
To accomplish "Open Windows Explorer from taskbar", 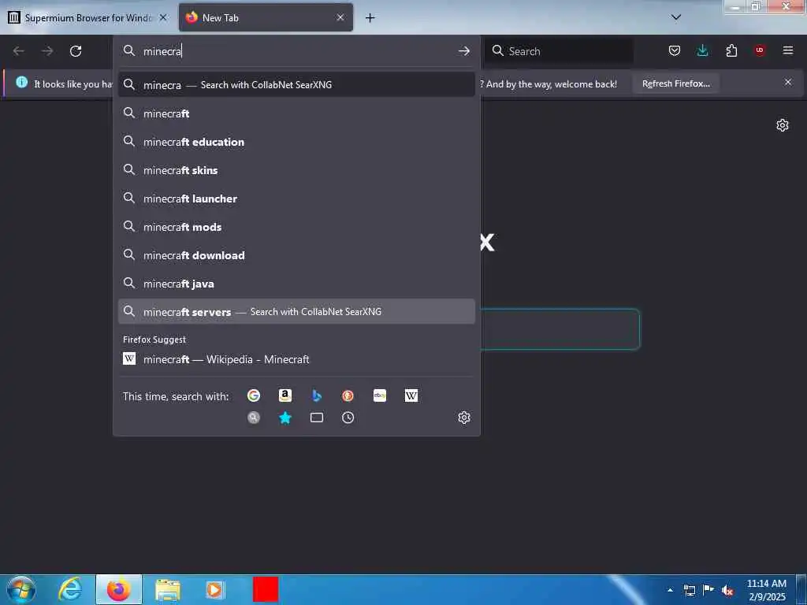I will click(168, 590).
